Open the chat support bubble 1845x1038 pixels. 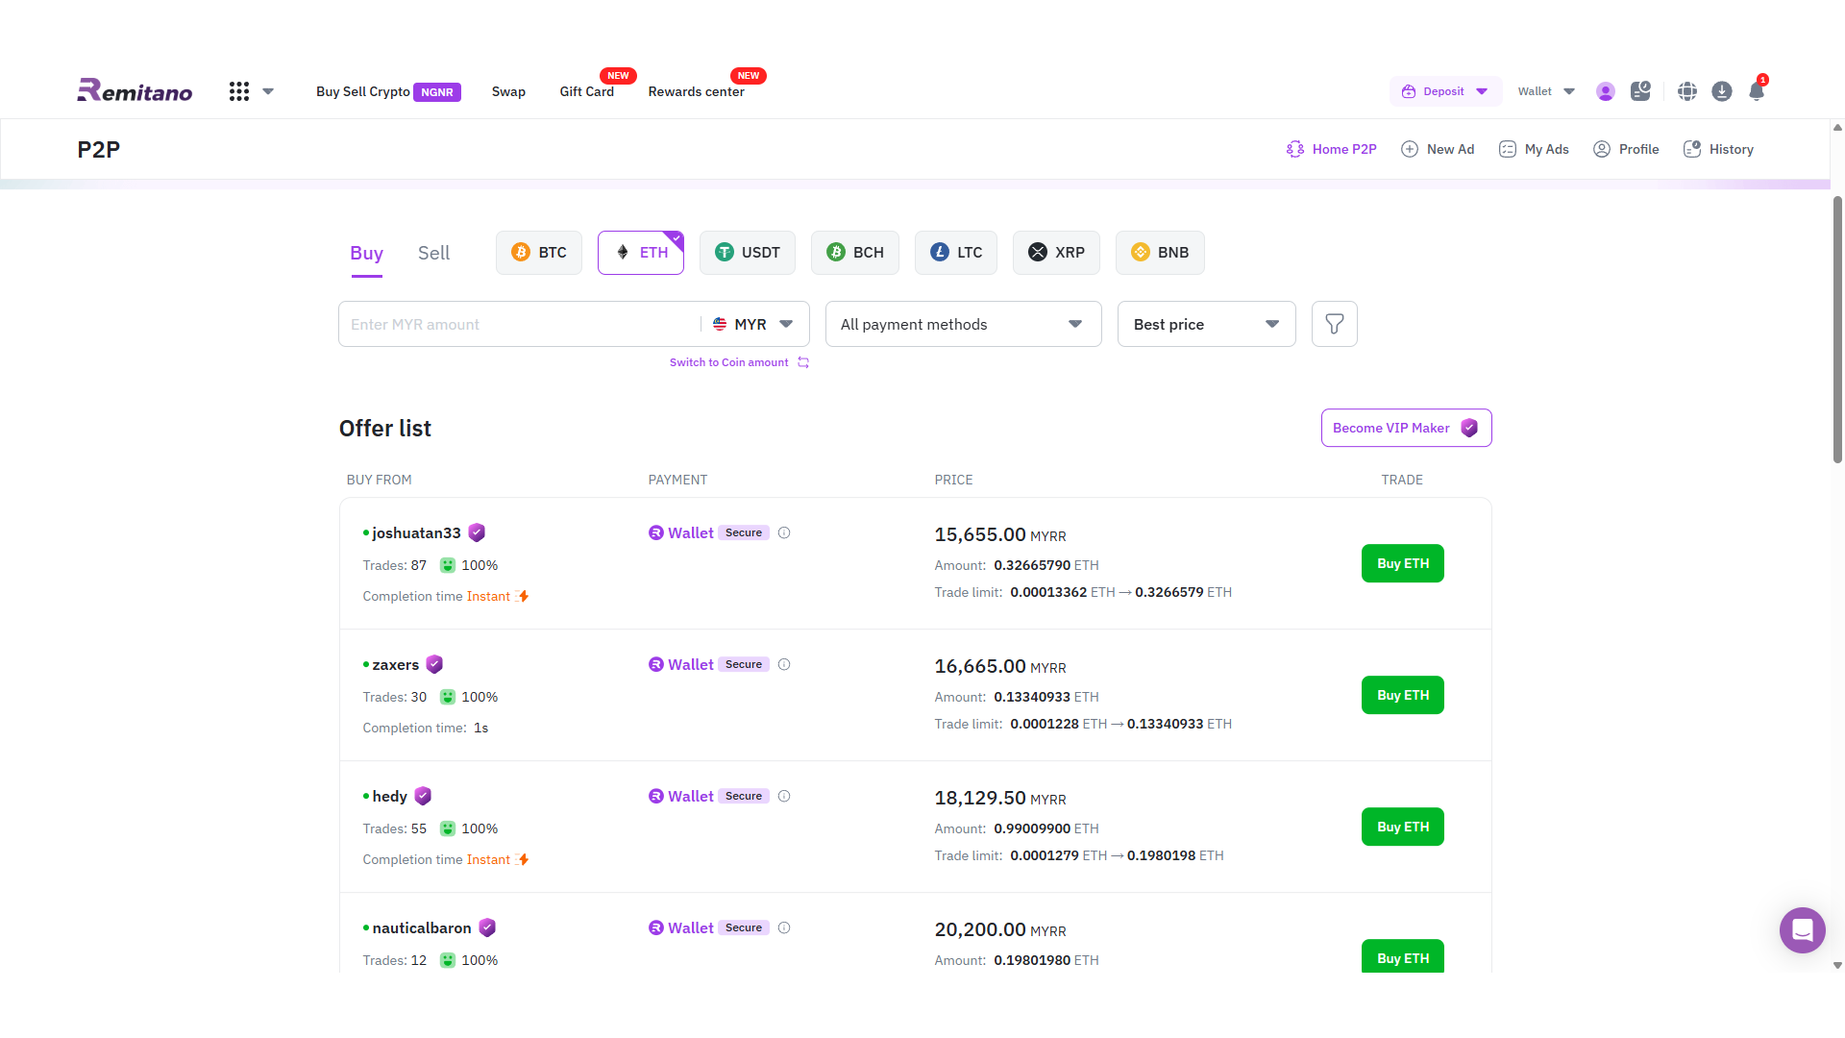click(x=1802, y=930)
